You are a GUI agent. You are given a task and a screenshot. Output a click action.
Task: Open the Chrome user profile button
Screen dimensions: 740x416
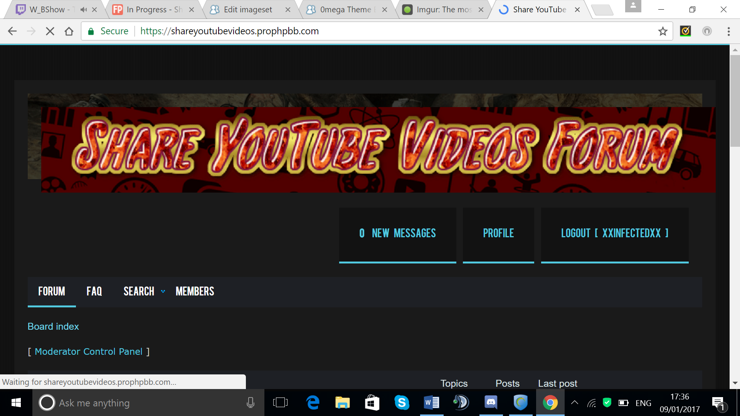633,6
